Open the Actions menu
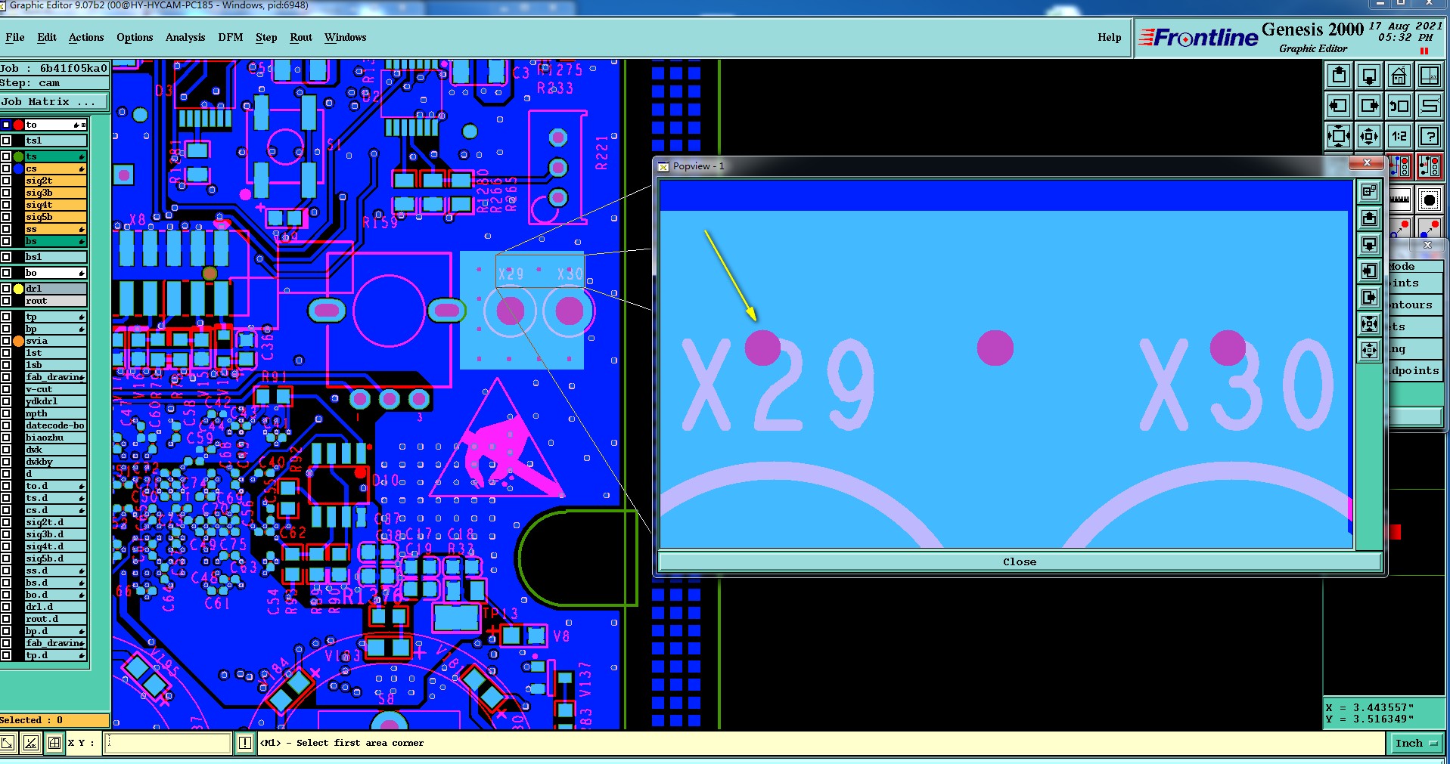1450x764 pixels. tap(86, 37)
